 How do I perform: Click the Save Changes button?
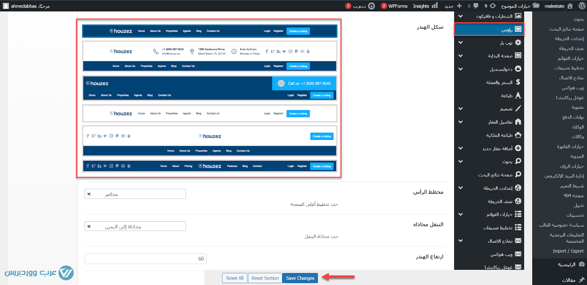(x=300, y=278)
